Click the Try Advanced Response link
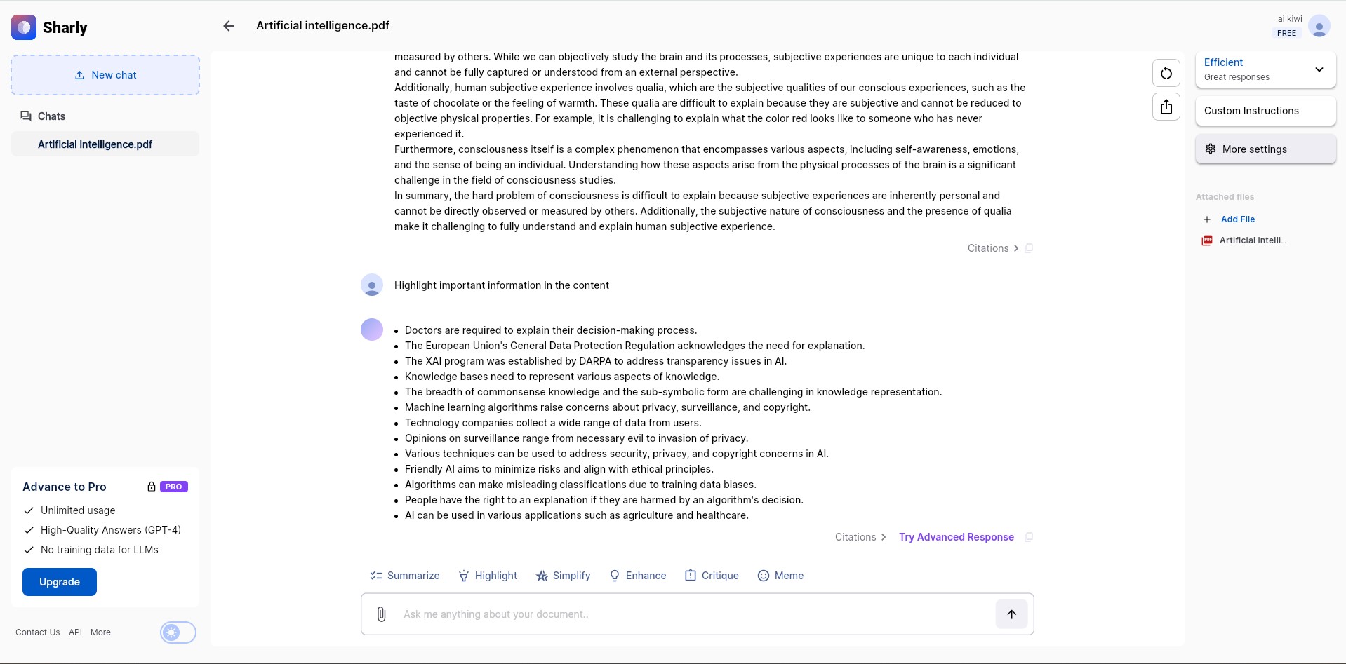Image resolution: width=1346 pixels, height=664 pixels. click(x=956, y=537)
